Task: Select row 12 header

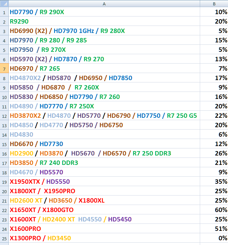Action: coord(4,116)
